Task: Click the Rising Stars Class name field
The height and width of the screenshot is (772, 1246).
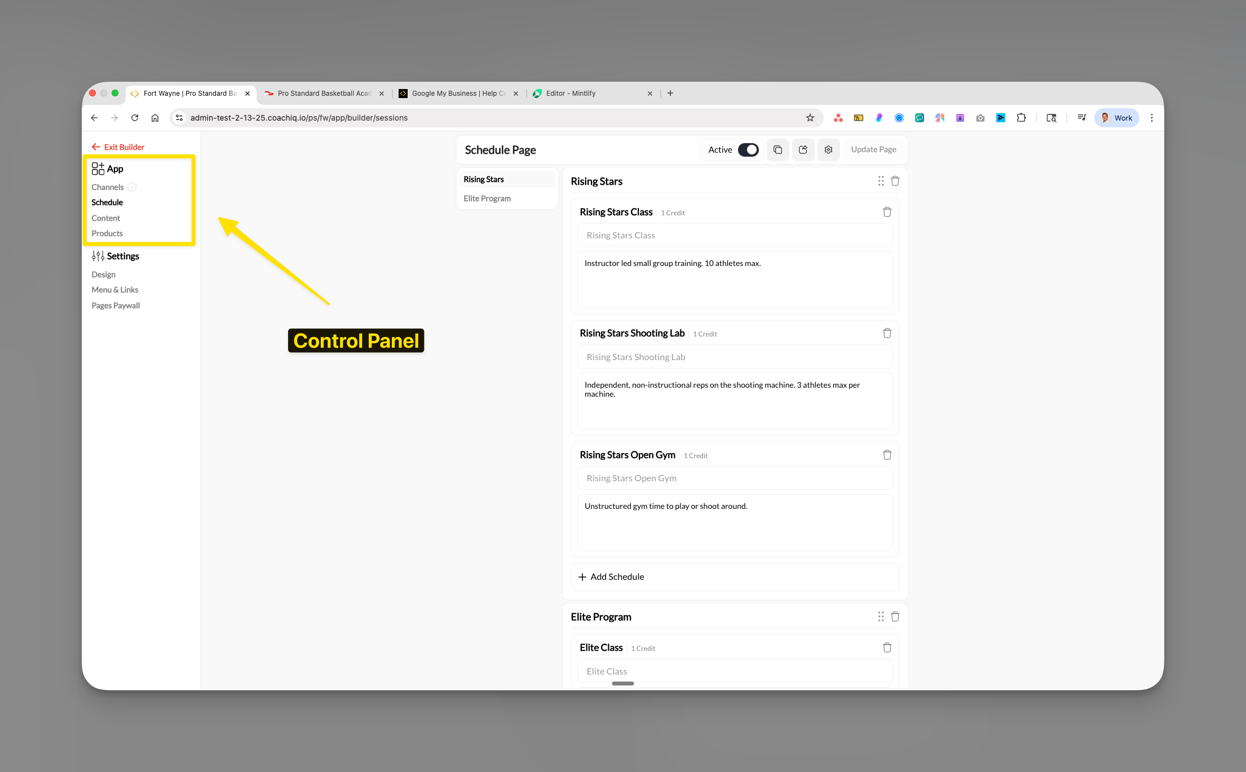Action: point(734,235)
